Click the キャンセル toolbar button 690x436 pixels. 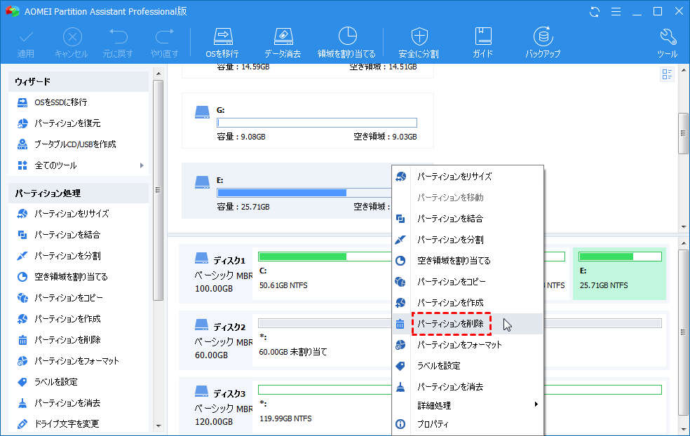pos(72,43)
